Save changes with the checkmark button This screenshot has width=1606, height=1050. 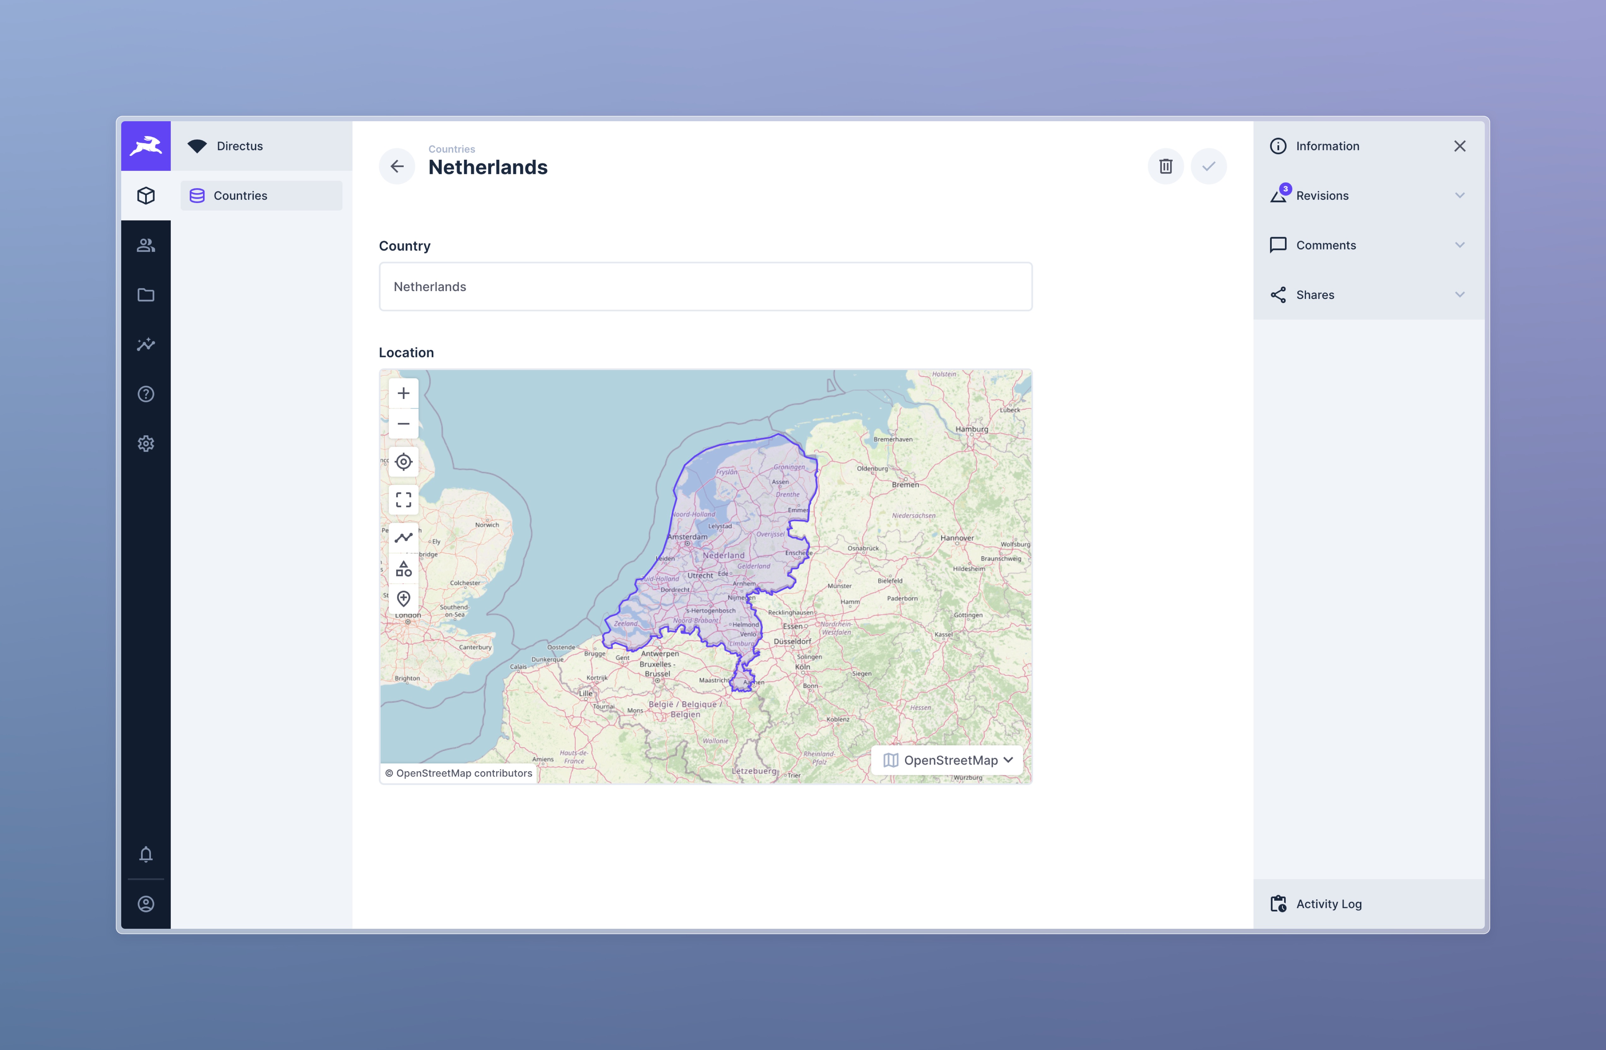tap(1209, 166)
